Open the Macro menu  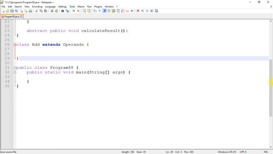point(81,7)
